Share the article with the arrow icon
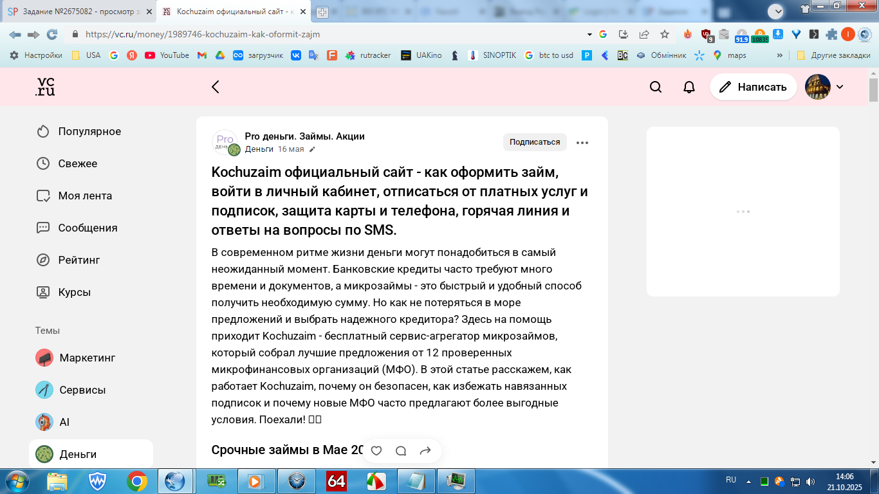This screenshot has height=494, width=879. (425, 451)
